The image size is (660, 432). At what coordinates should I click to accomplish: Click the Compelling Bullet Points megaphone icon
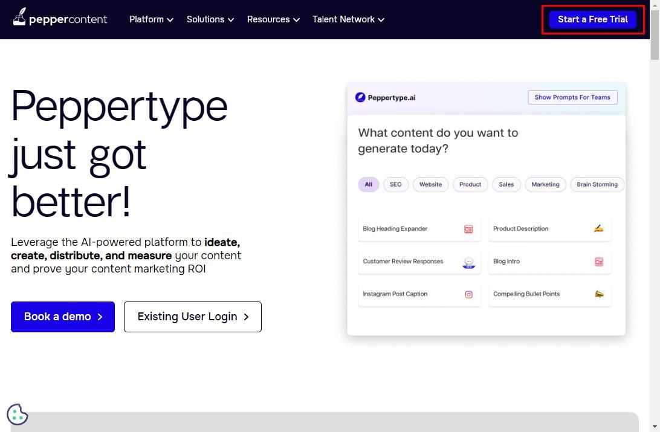click(x=599, y=294)
